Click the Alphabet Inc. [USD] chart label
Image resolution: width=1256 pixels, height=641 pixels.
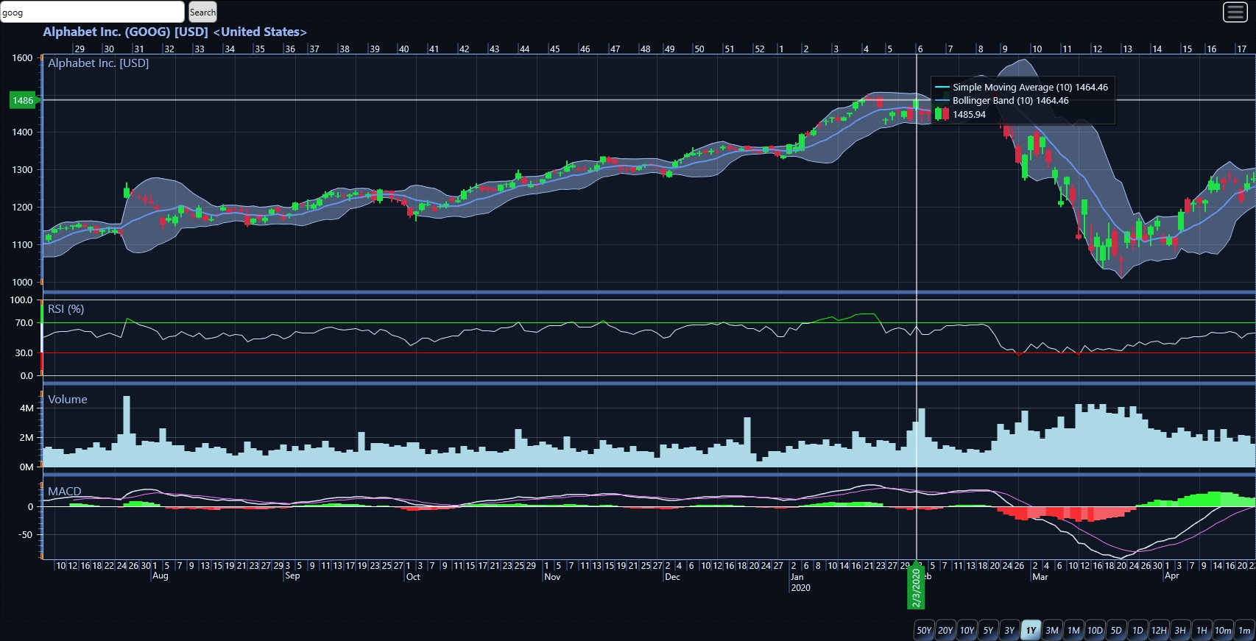pyautogui.click(x=99, y=63)
